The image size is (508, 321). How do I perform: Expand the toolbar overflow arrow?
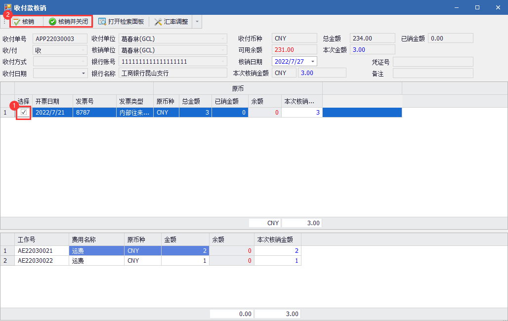(x=197, y=22)
